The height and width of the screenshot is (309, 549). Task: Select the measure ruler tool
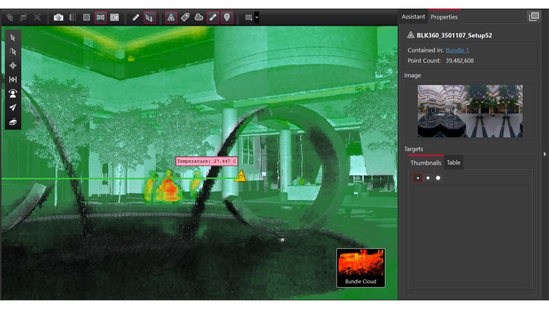pos(135,17)
